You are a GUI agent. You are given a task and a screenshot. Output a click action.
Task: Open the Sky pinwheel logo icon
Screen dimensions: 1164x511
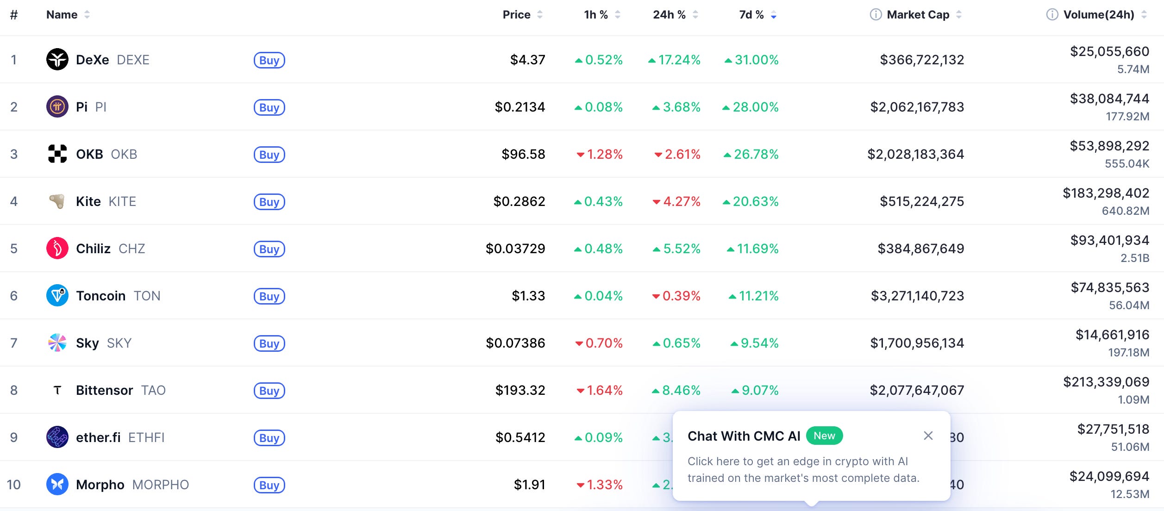point(57,343)
